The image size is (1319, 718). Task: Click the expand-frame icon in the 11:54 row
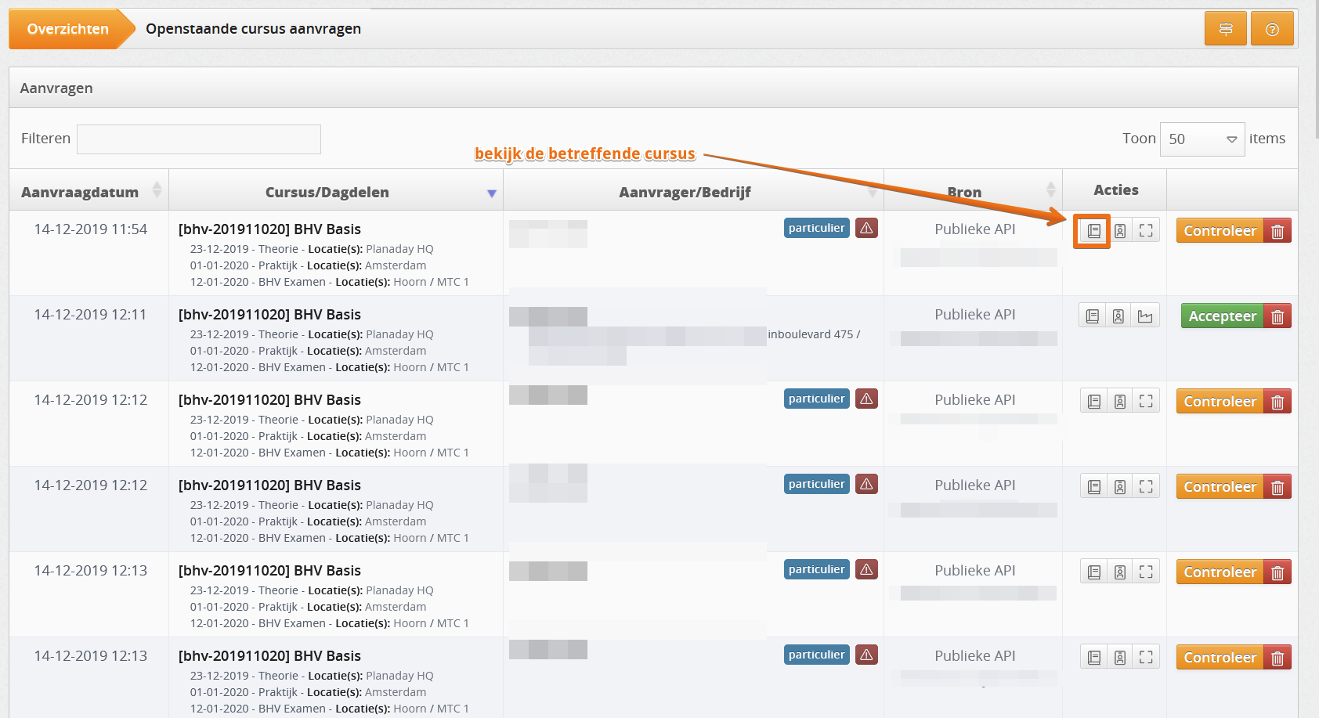1146,231
